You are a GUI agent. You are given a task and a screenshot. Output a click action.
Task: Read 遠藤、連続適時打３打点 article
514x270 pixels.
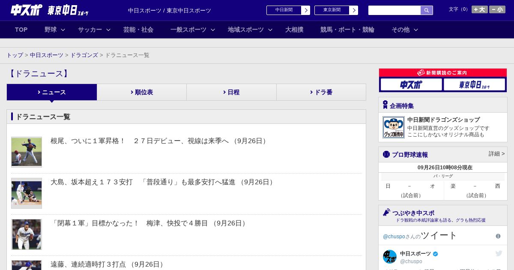pos(108,264)
